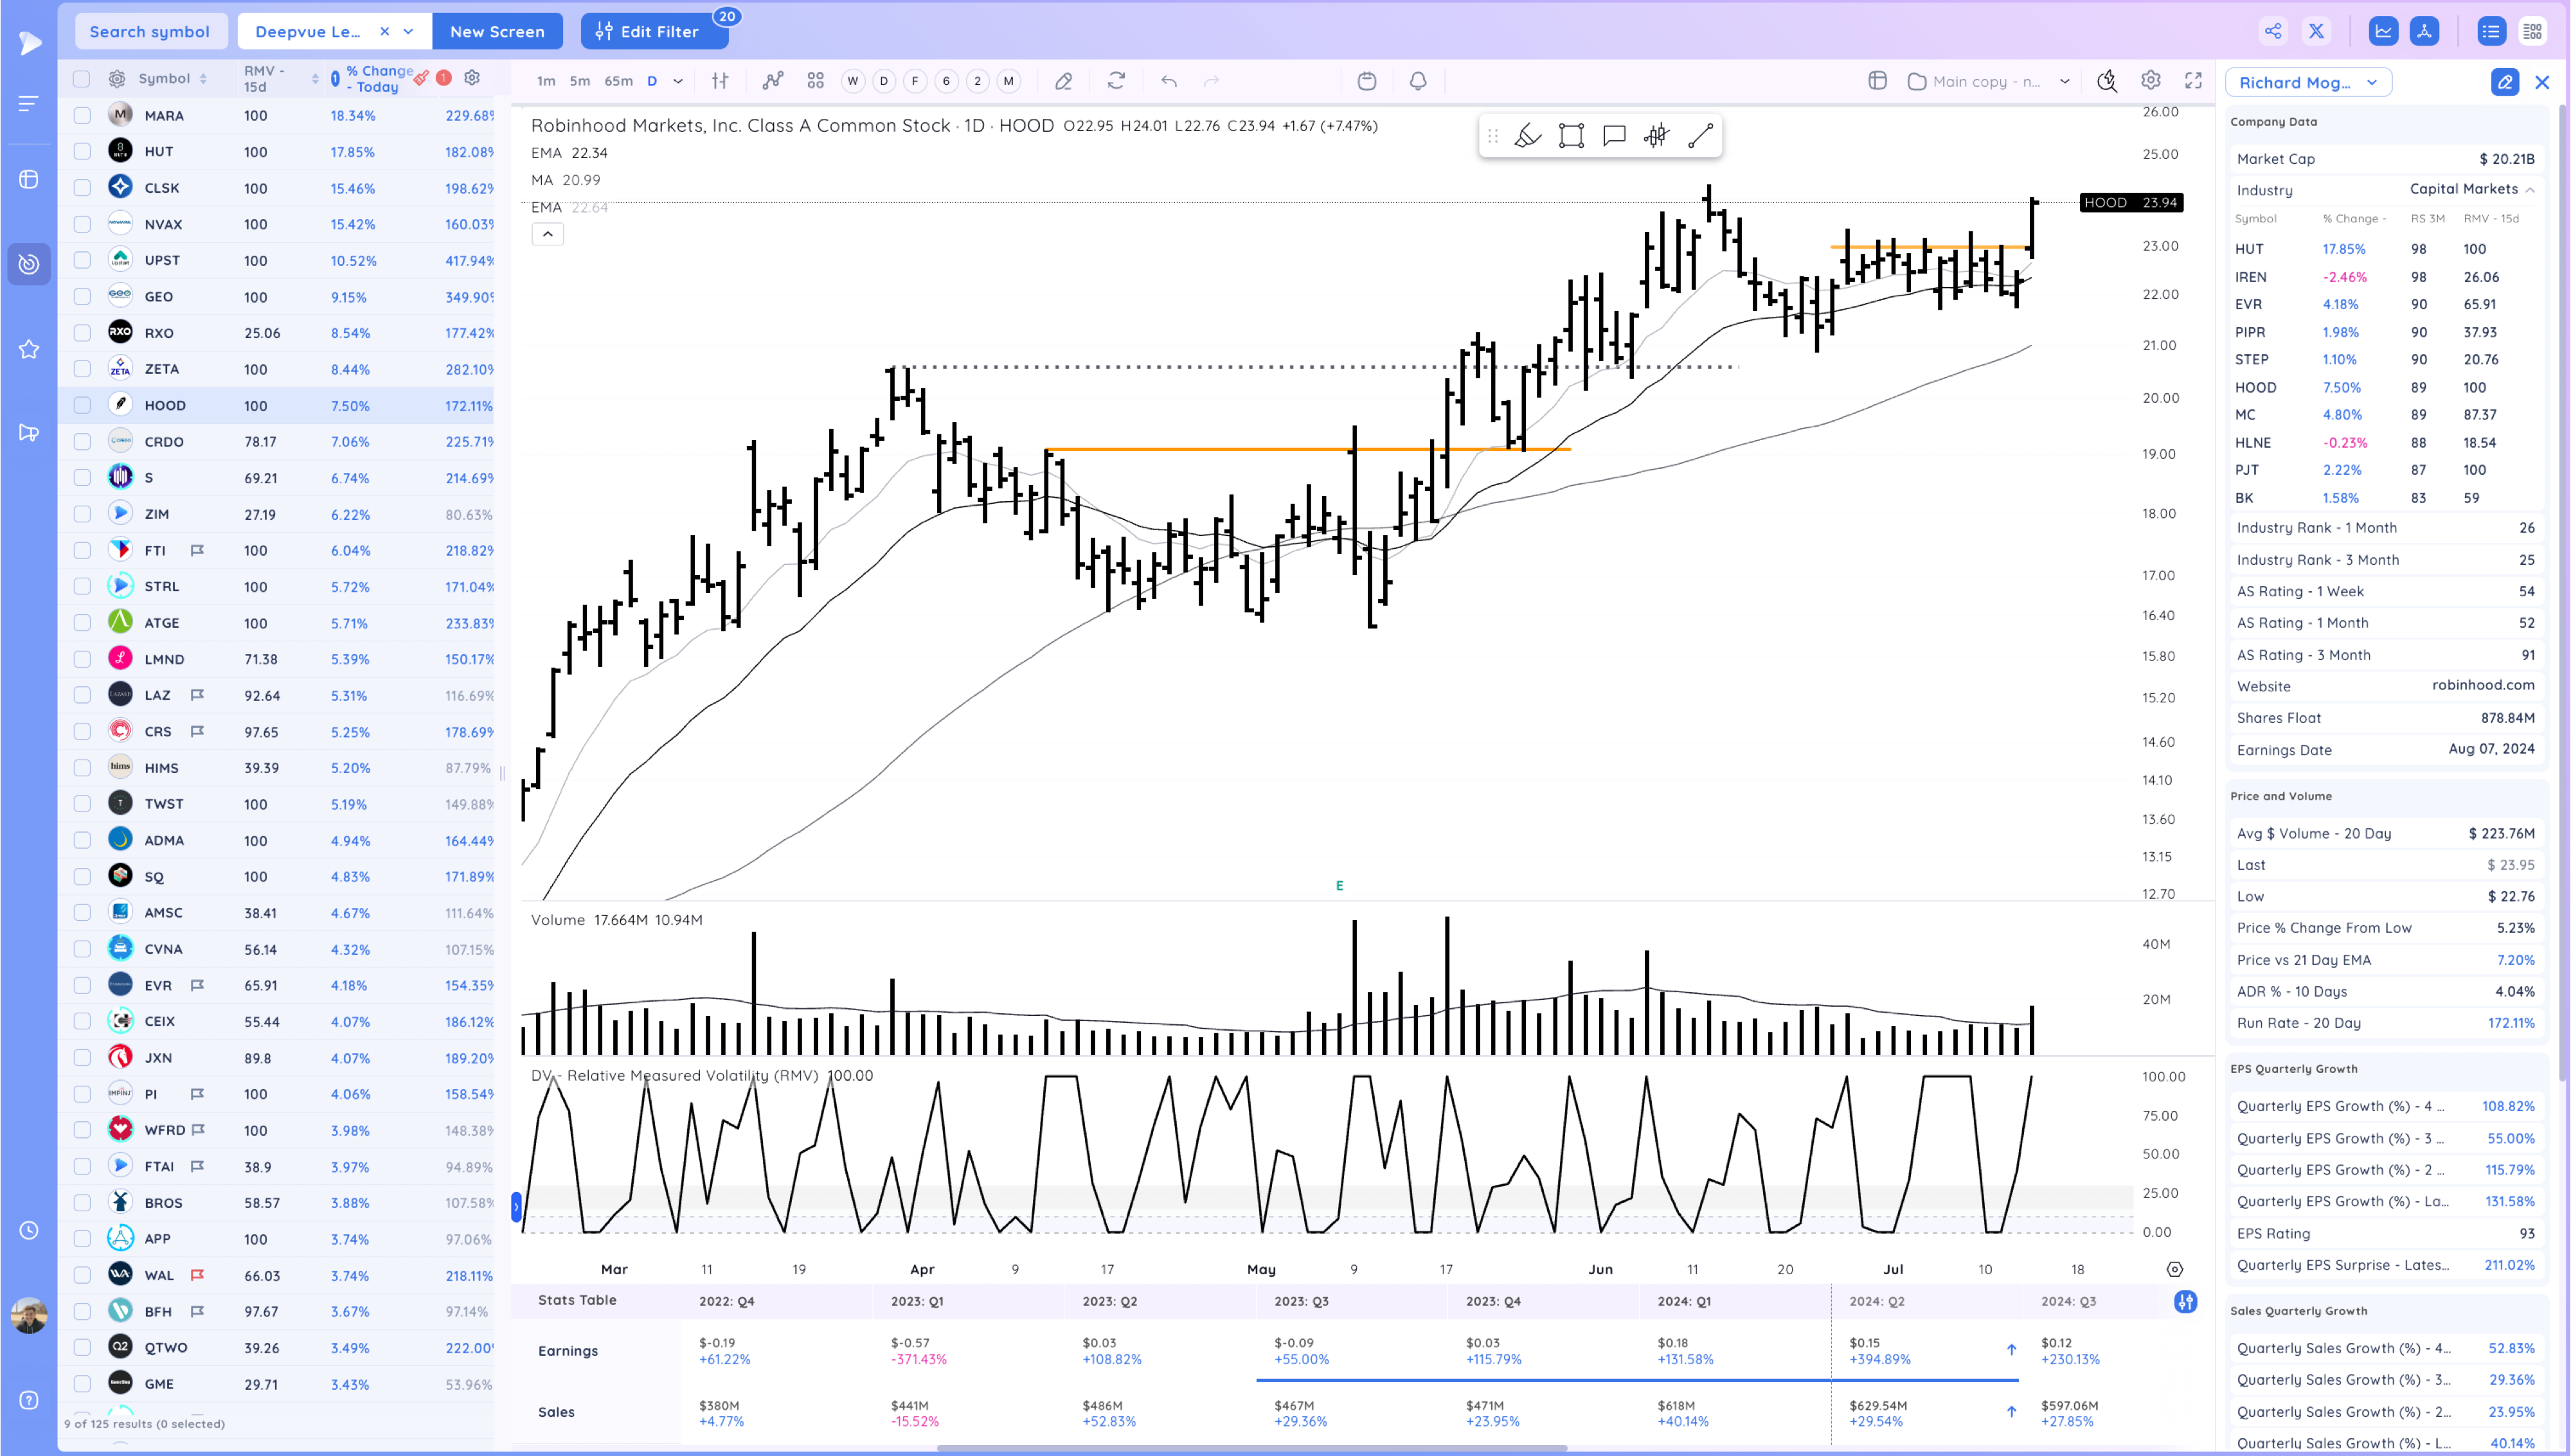Open chart settings gear icon
The width and height of the screenshot is (2571, 1456).
pyautogui.click(x=2150, y=81)
